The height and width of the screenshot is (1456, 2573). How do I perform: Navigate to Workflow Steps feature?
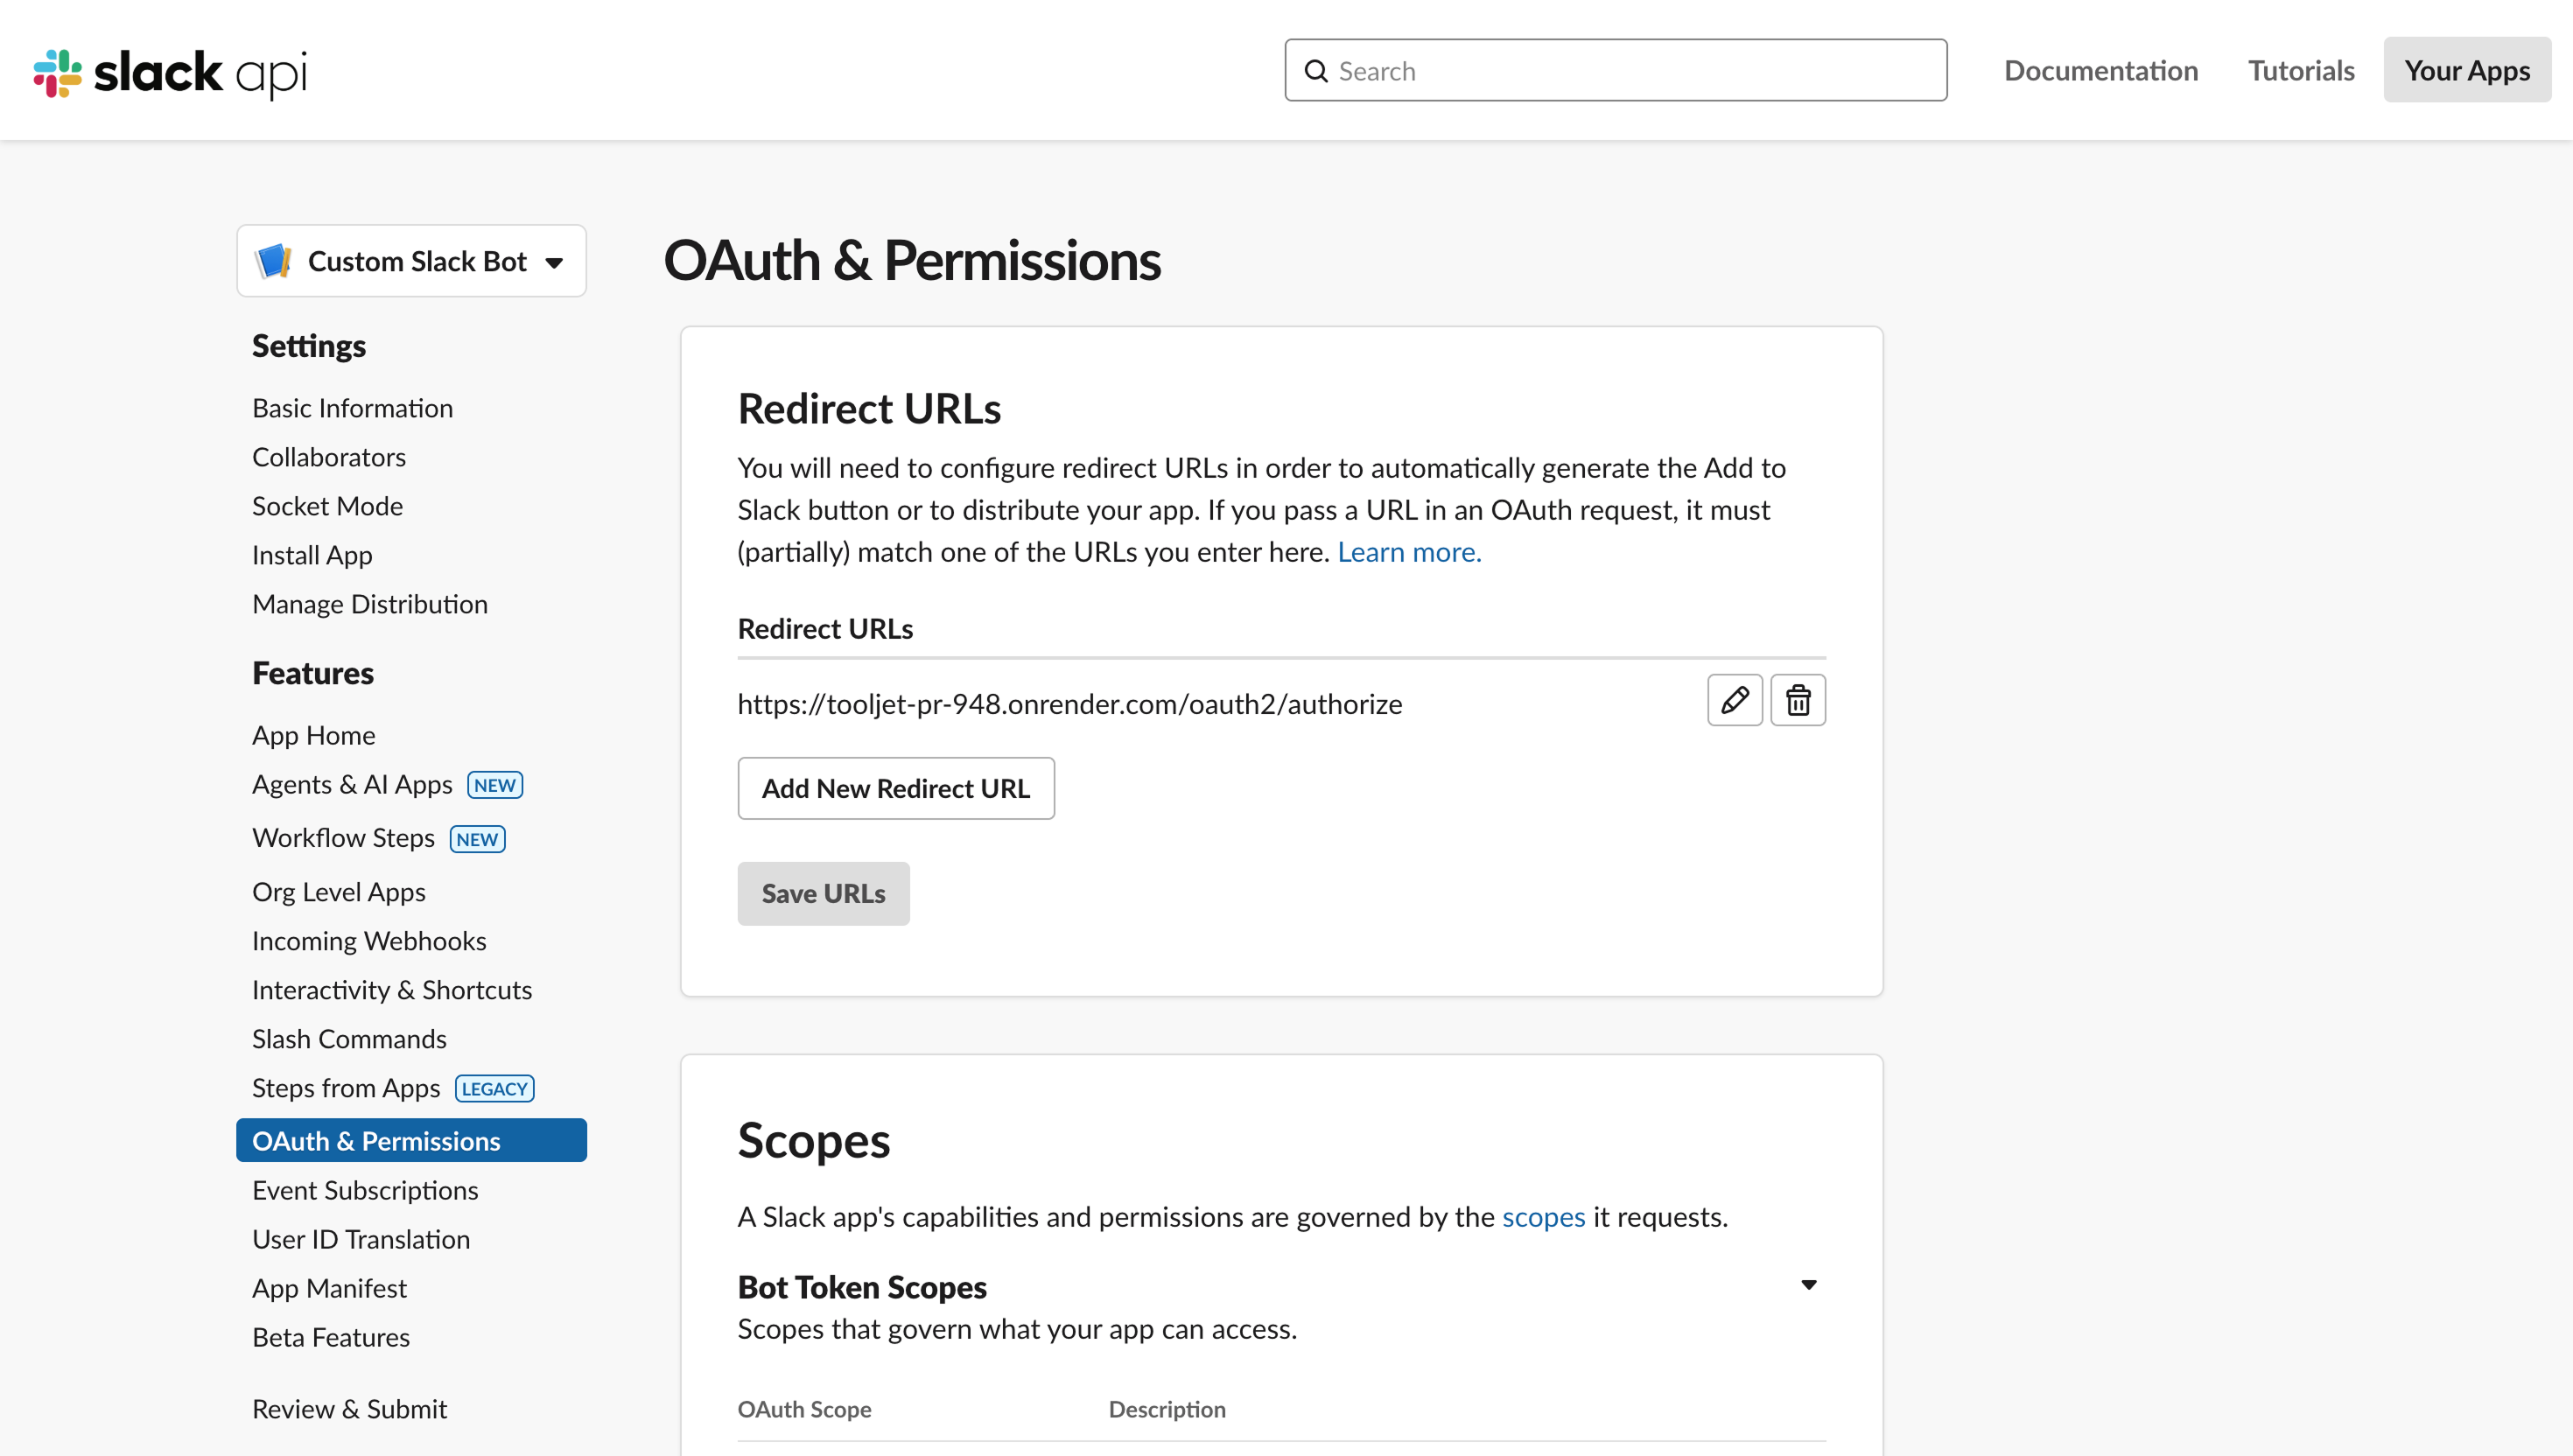click(x=343, y=838)
